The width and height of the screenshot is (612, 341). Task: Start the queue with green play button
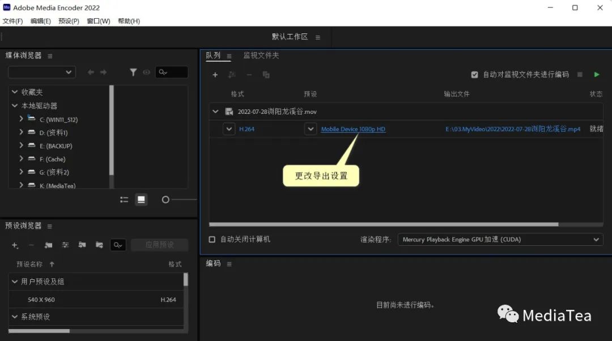click(x=596, y=74)
